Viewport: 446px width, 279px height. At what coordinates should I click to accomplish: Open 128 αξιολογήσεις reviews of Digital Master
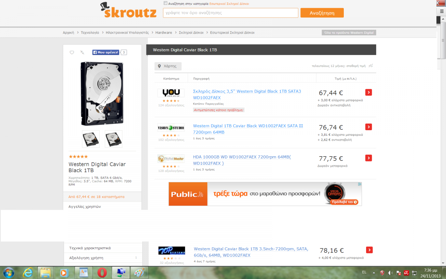click(171, 171)
